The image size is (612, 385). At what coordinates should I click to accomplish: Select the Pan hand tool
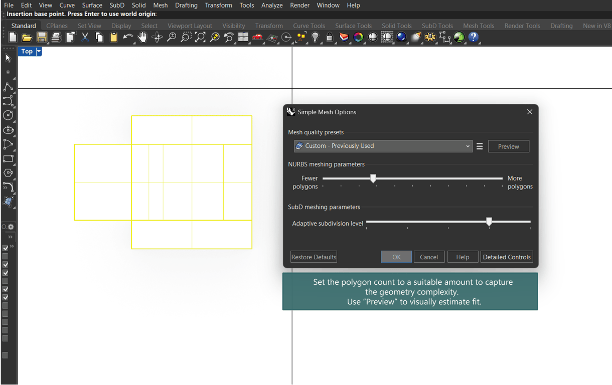[142, 37]
